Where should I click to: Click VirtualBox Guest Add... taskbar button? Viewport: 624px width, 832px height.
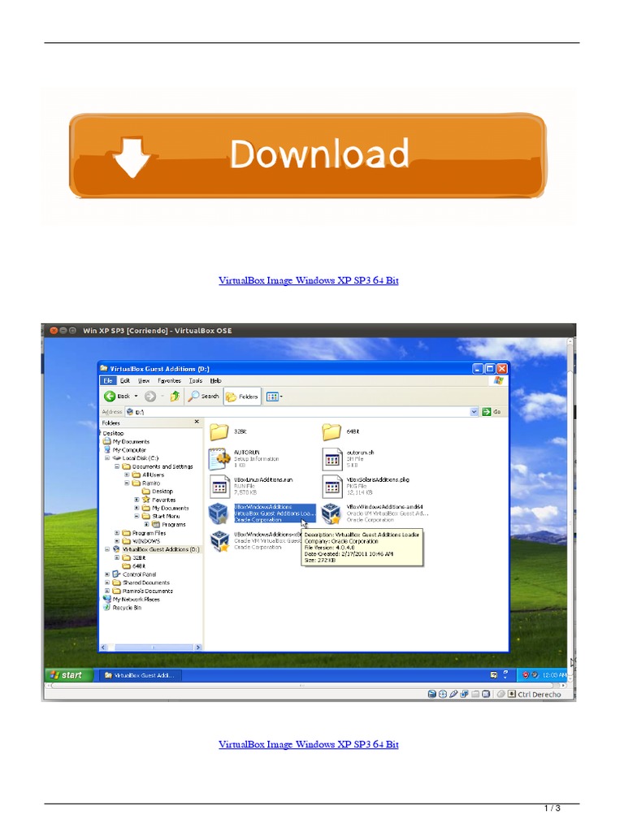140,675
